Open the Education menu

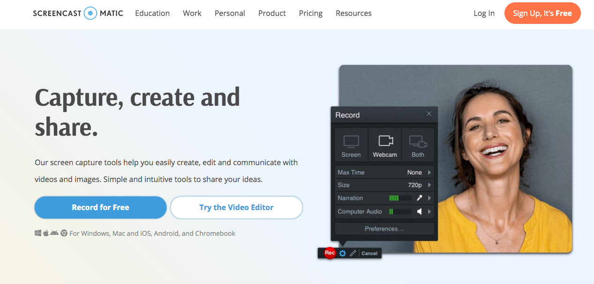click(152, 13)
